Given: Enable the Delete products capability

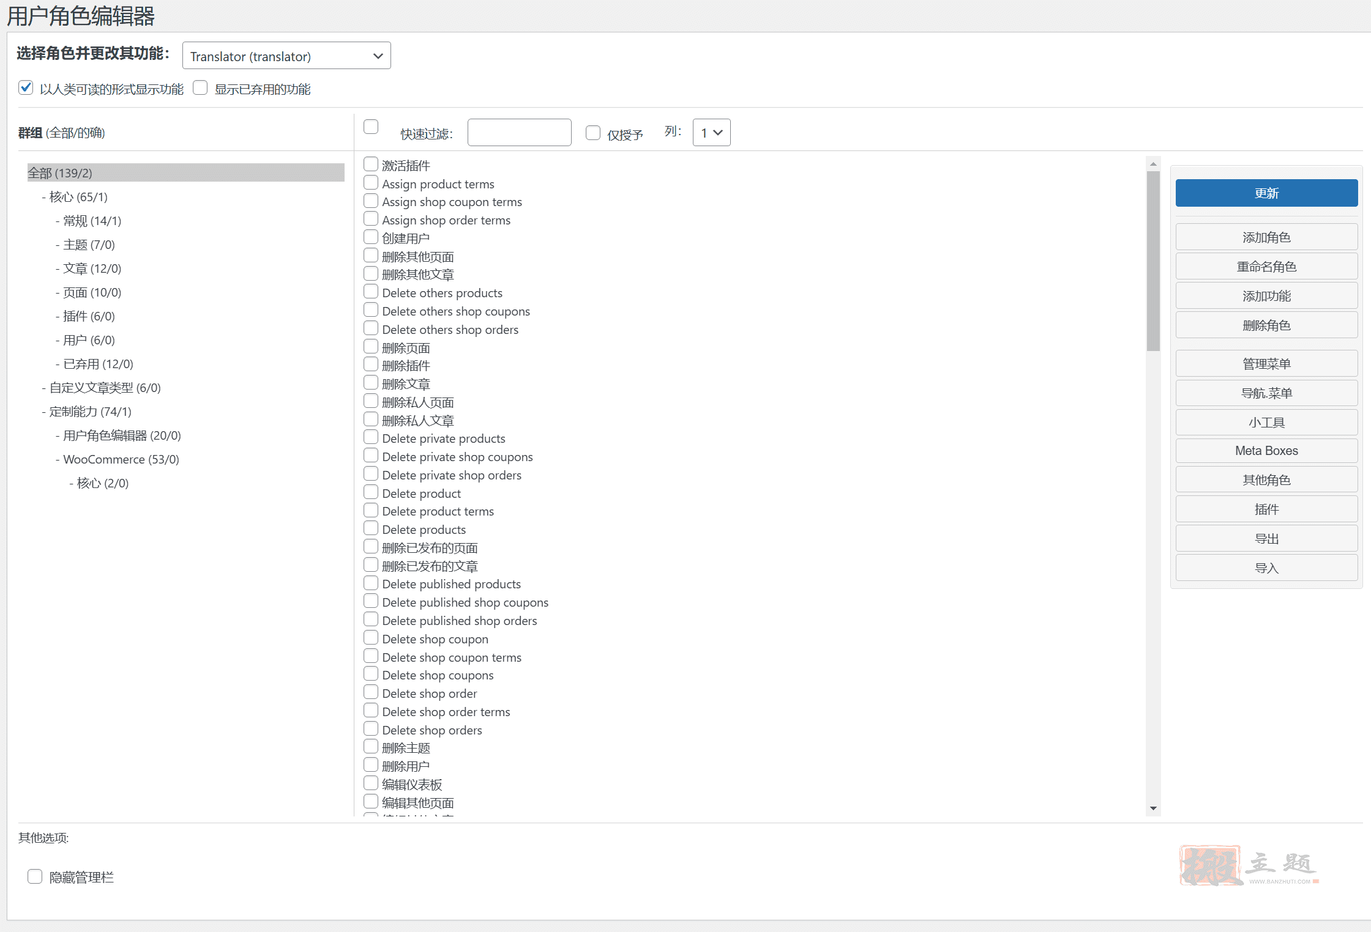Looking at the screenshot, I should point(371,528).
